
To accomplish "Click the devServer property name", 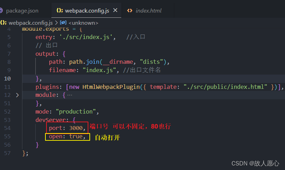I will [x=50, y=120].
